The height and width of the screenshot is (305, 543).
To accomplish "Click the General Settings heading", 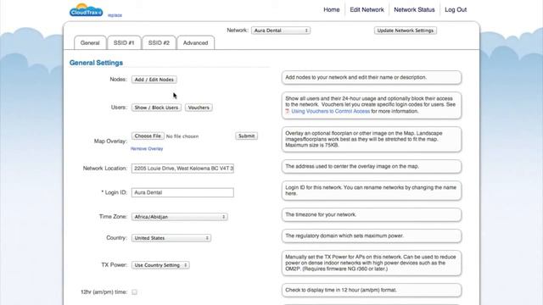I will pyautogui.click(x=96, y=63).
